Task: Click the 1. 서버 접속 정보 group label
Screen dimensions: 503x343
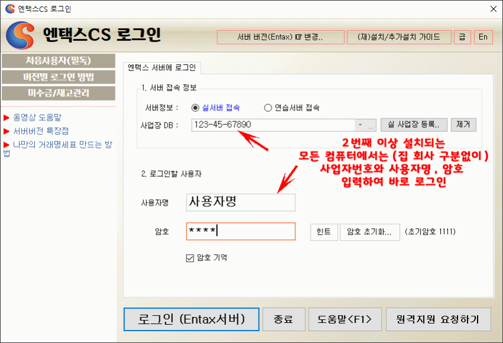Action: coord(169,88)
